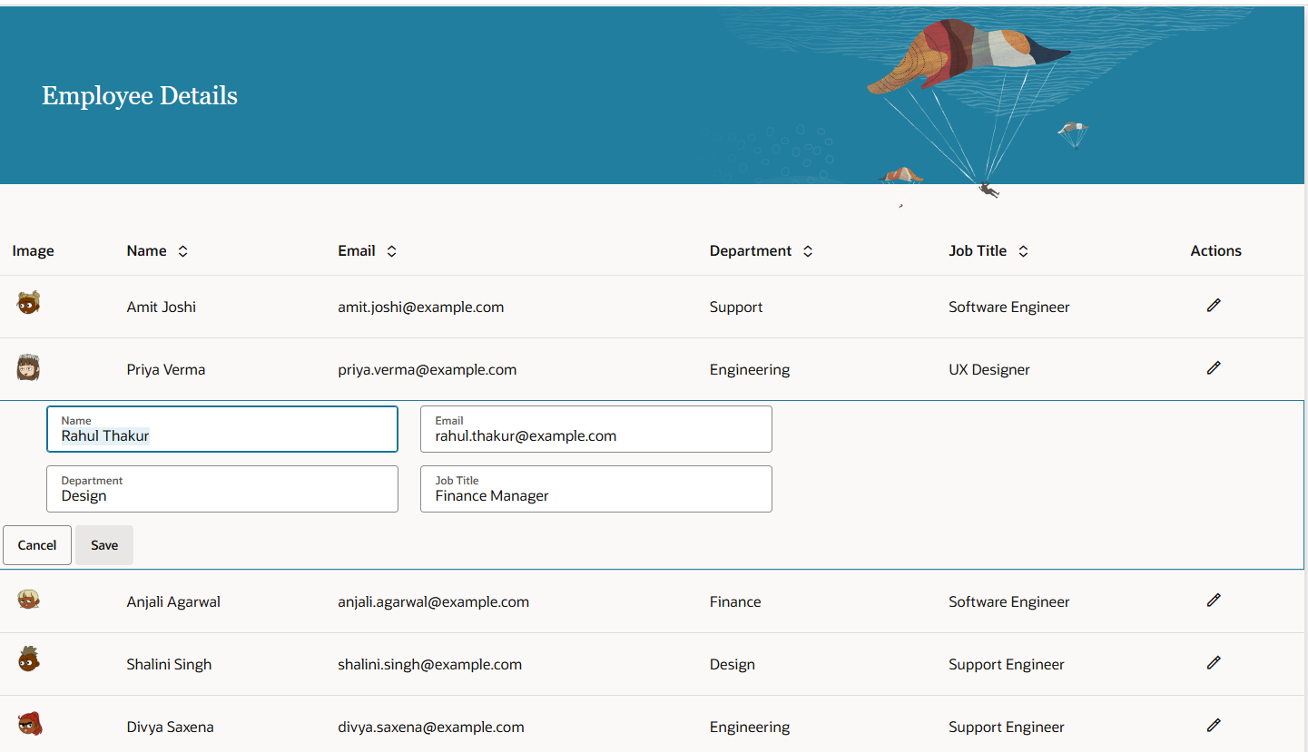This screenshot has height=752, width=1308.
Task: Sort the table by Email column
Action: 391,251
